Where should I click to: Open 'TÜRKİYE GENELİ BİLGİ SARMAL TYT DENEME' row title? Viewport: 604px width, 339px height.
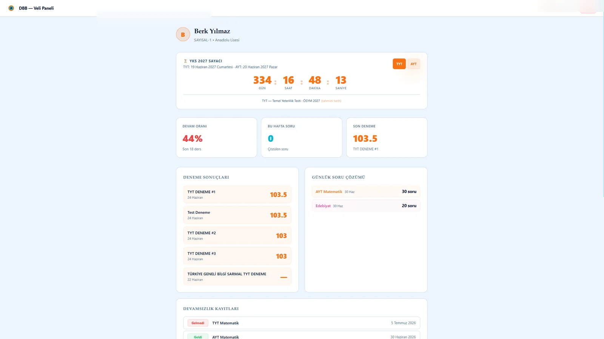227,274
